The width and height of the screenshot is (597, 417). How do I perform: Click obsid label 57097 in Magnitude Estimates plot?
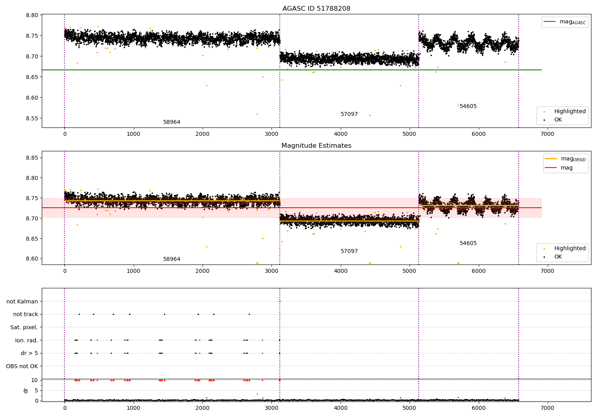pyautogui.click(x=349, y=251)
